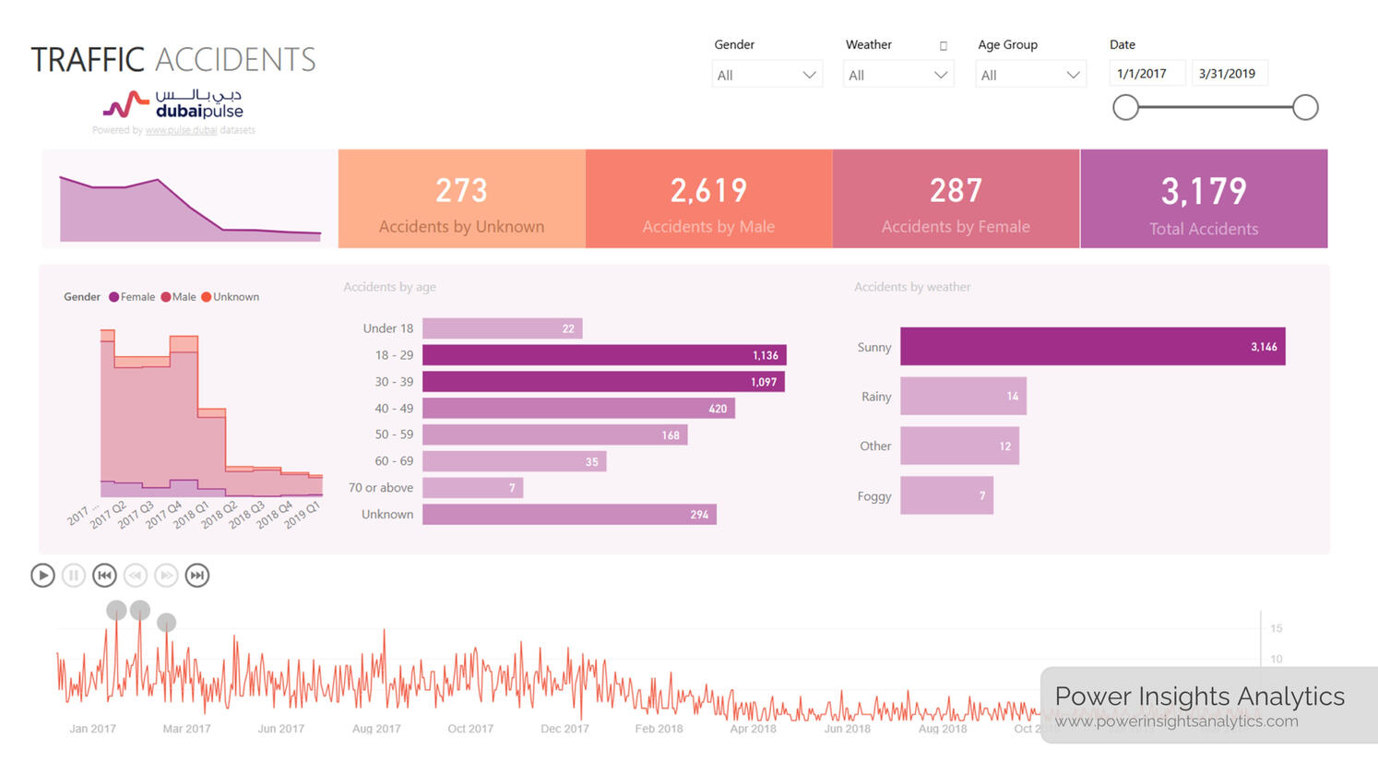The height and width of the screenshot is (774, 1378).
Task: Open the Gender filter dropdown
Action: point(766,75)
